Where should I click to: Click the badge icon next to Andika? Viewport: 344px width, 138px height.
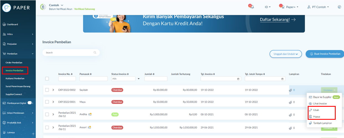coord(90,114)
